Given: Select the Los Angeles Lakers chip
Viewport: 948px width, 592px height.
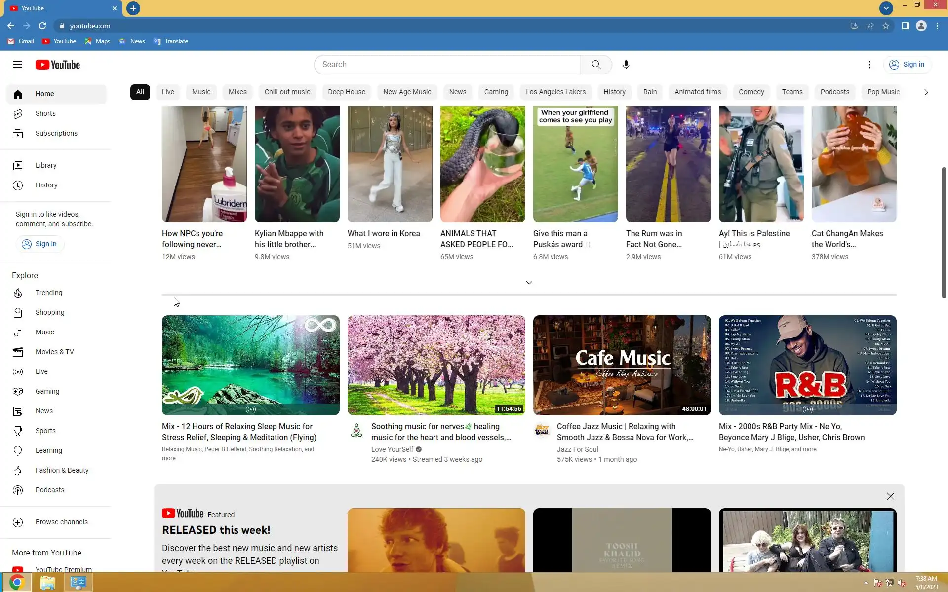Looking at the screenshot, I should [x=555, y=92].
